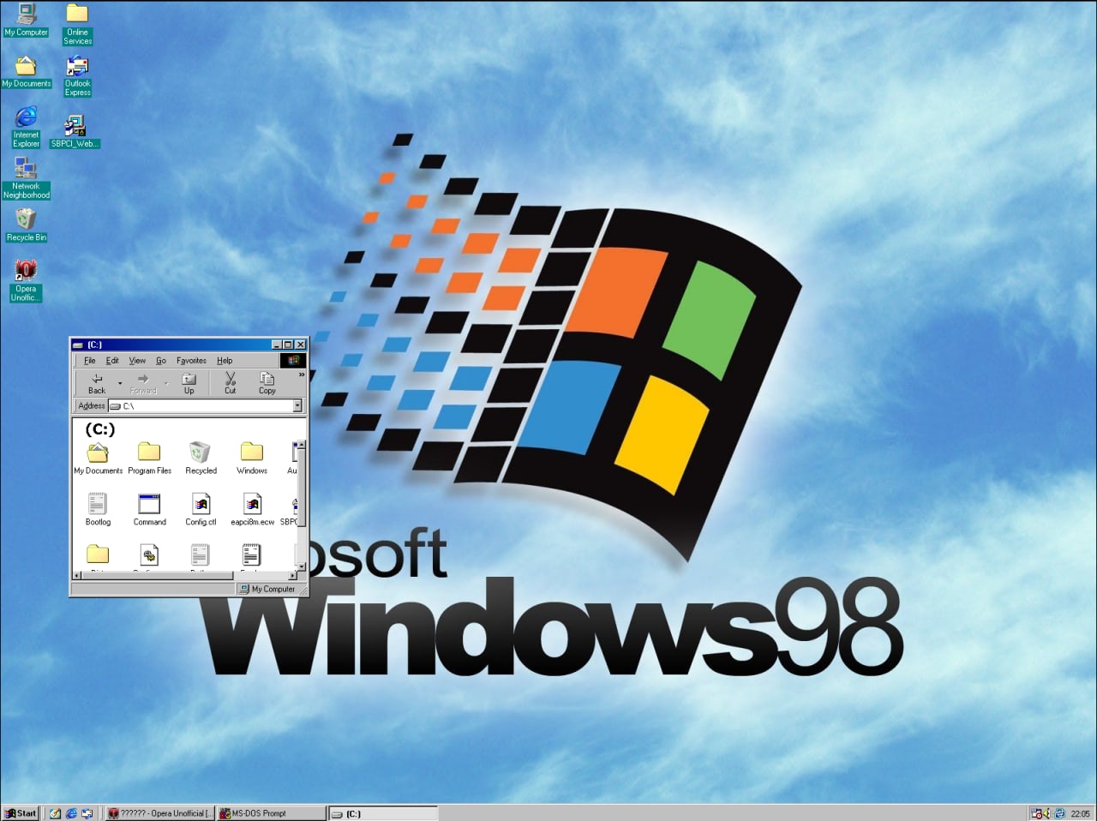Select Recycled bin in C: window
This screenshot has width=1097, height=821.
[x=201, y=458]
